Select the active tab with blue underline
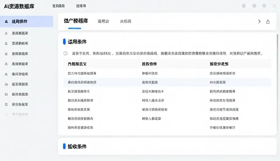 pos(76,21)
